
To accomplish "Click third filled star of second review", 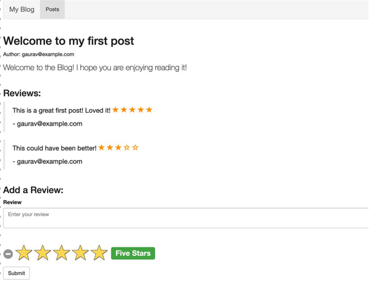I will click(119, 148).
